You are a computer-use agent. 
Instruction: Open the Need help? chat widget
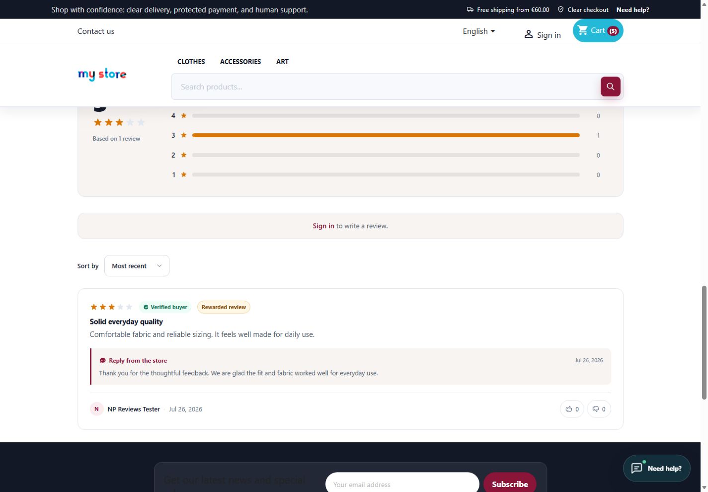pyautogui.click(x=656, y=468)
